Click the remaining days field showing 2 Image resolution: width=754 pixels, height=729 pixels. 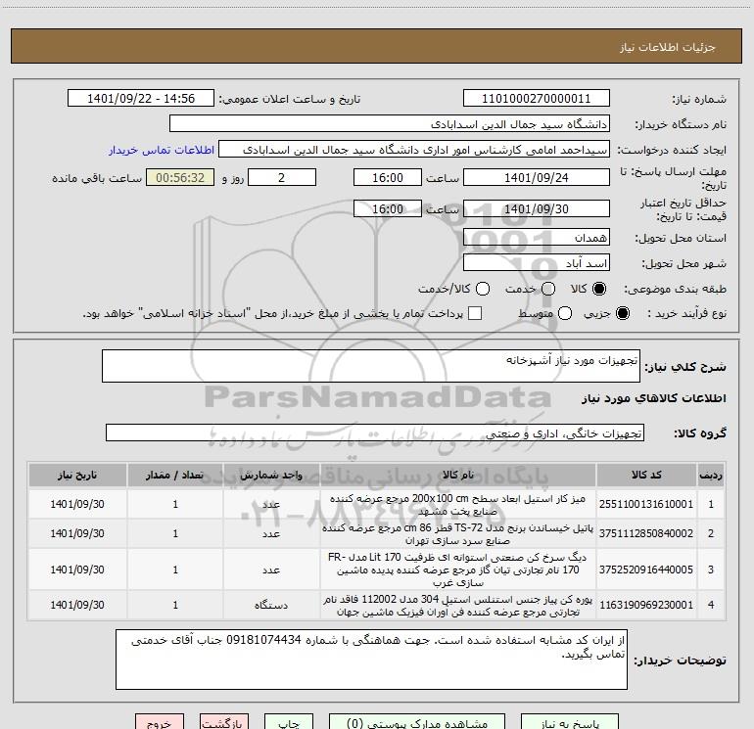pos(282,177)
